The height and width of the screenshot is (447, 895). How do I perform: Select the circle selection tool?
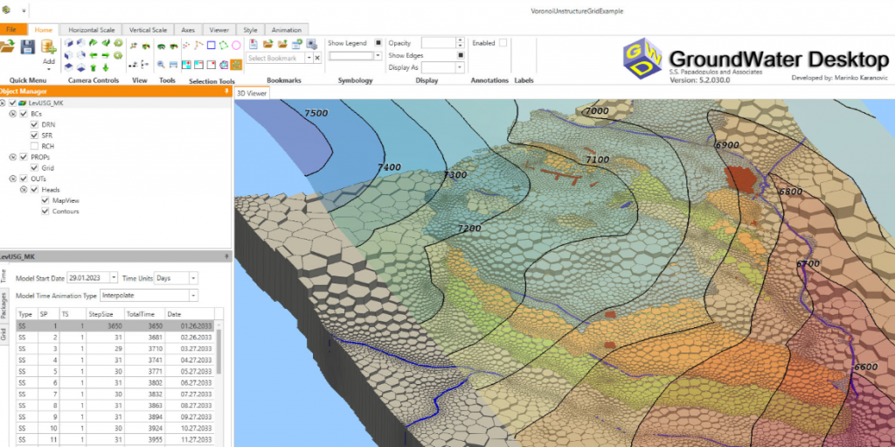click(236, 45)
